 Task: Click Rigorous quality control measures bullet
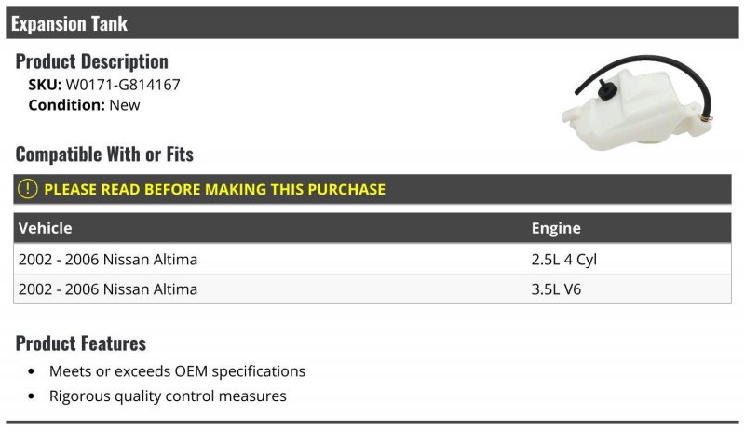pos(168,396)
